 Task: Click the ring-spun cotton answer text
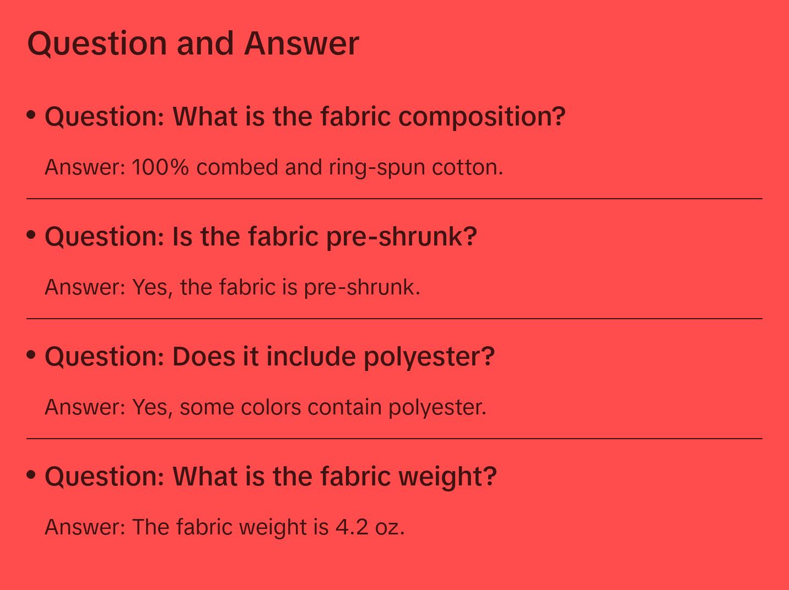click(x=274, y=167)
